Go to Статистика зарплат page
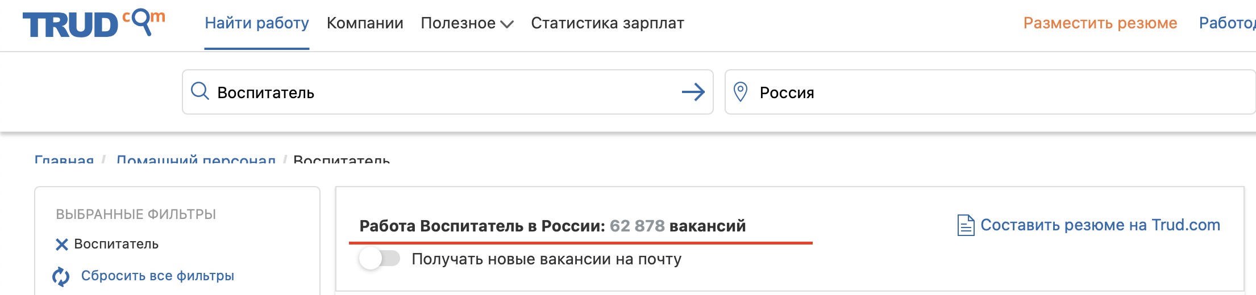 click(x=607, y=23)
